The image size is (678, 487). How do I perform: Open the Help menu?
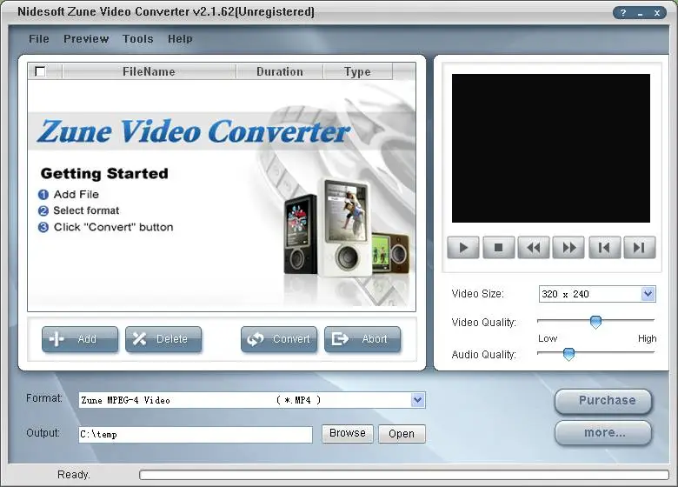[180, 39]
